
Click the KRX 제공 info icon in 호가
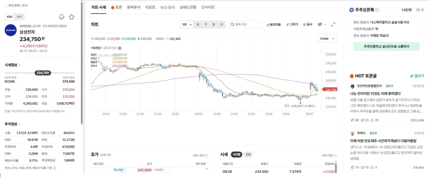click(206, 156)
